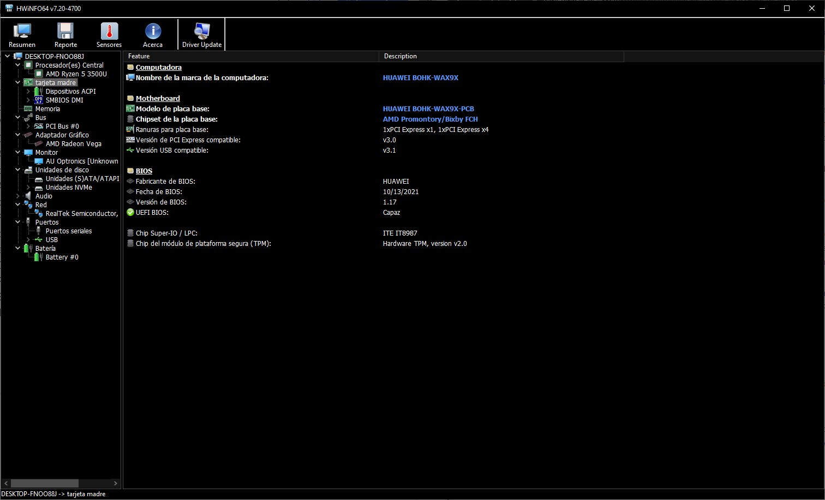Click the Computadora section heading
The height and width of the screenshot is (500, 825).
(158, 67)
